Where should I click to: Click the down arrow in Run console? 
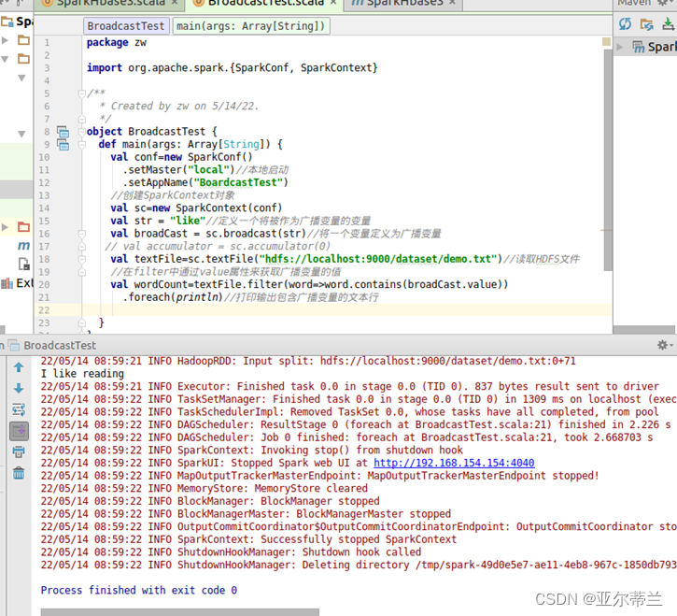(19, 388)
